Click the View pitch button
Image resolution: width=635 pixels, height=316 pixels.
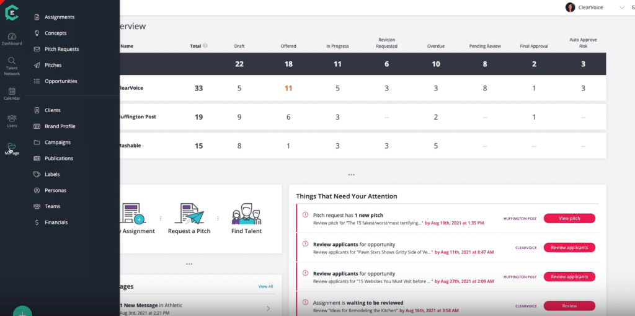[x=569, y=218]
